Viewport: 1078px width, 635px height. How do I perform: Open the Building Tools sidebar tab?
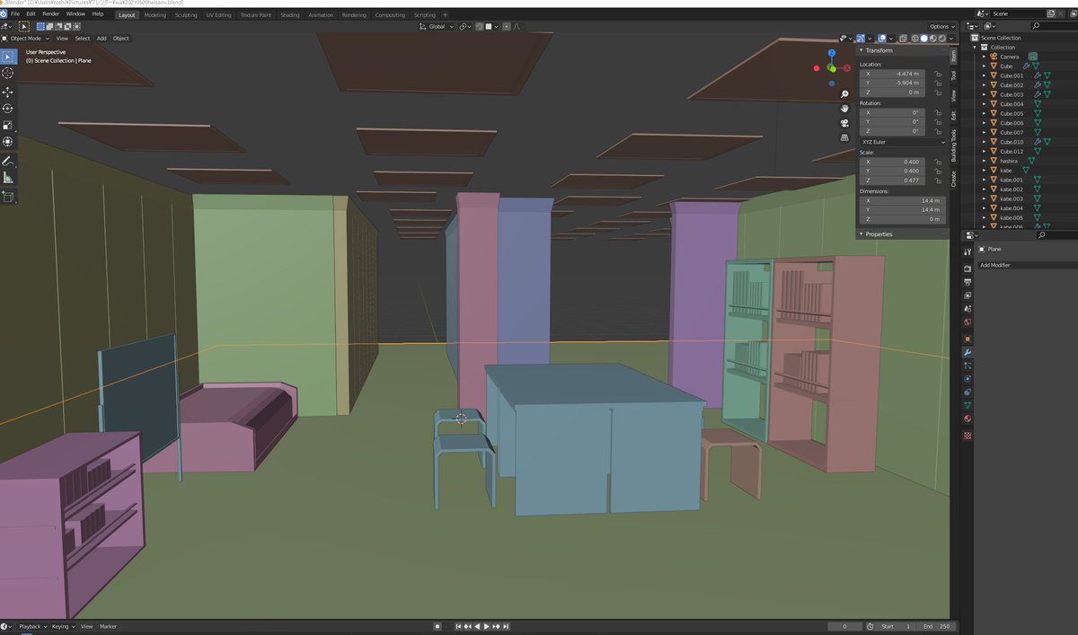tap(954, 146)
